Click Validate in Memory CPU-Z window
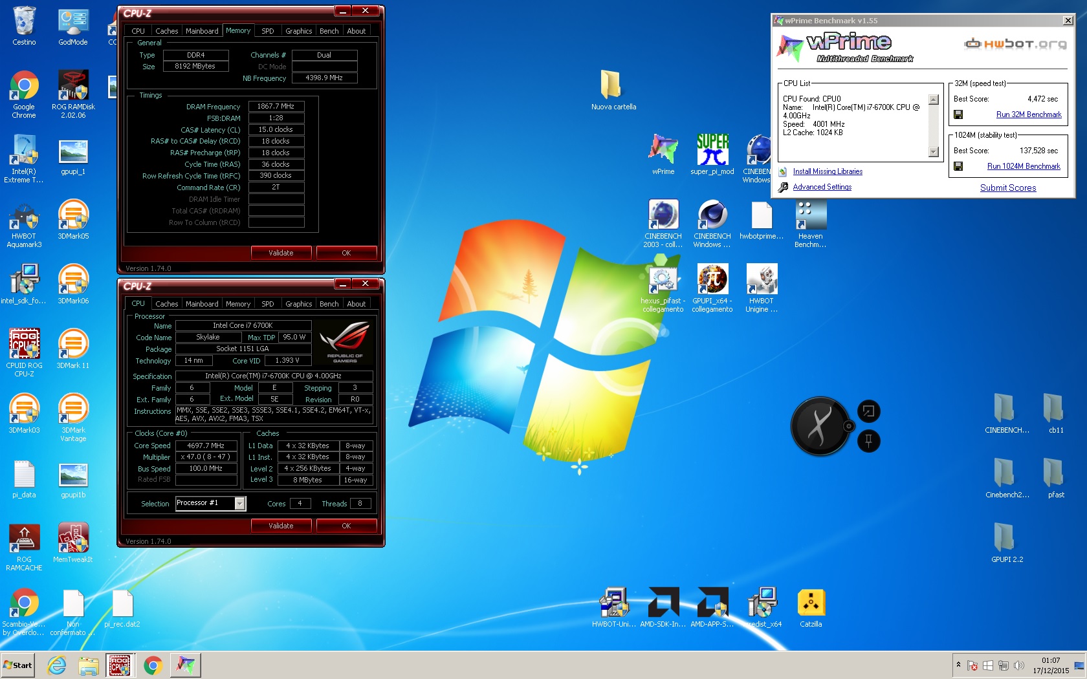Viewport: 1087px width, 679px height. (281, 253)
